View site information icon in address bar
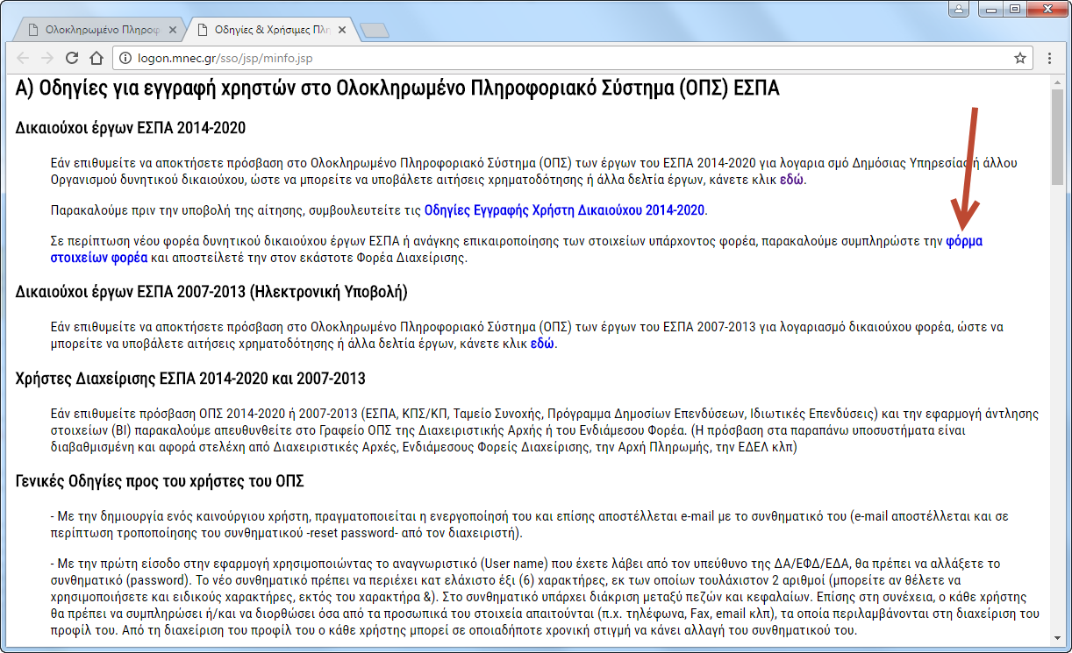Image resolution: width=1072 pixels, height=653 pixels. [125, 59]
